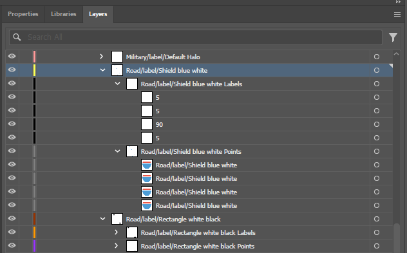
Task: Select Road/label/Shield blue white Points row
Action: pyautogui.click(x=199, y=151)
